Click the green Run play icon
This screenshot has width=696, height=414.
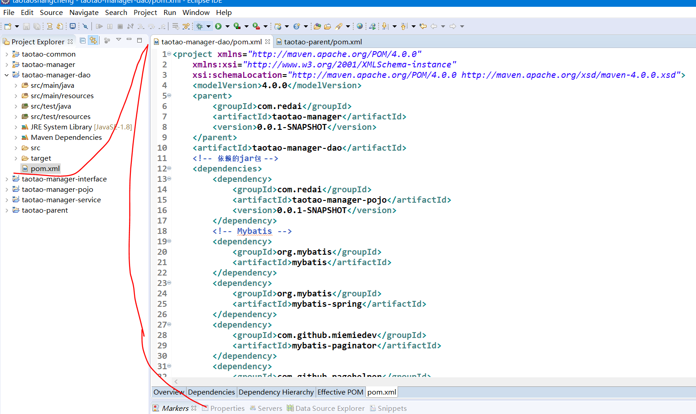click(218, 26)
